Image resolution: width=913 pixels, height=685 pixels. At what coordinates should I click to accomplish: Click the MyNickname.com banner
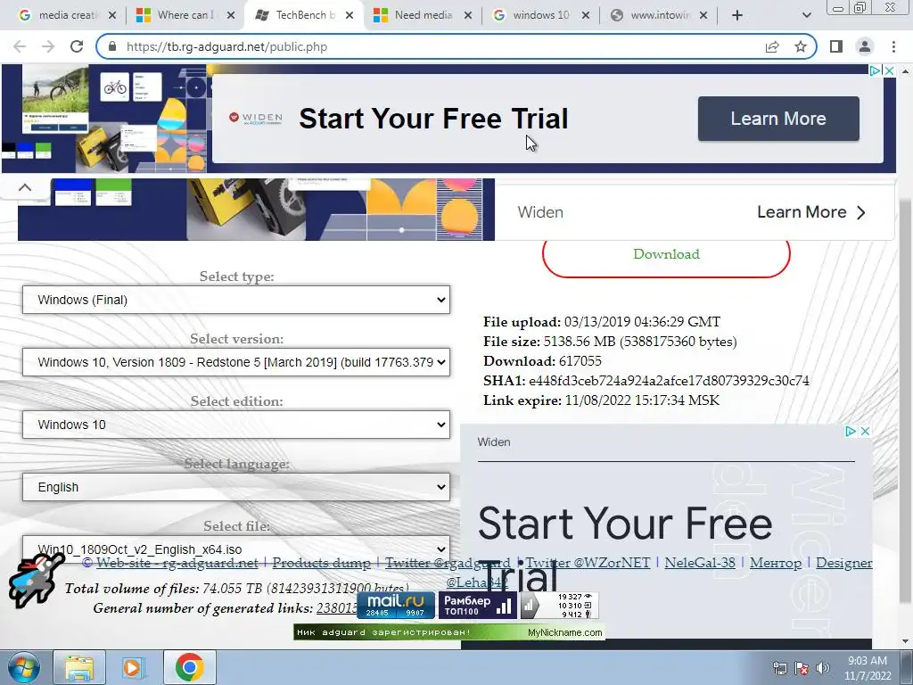point(449,632)
